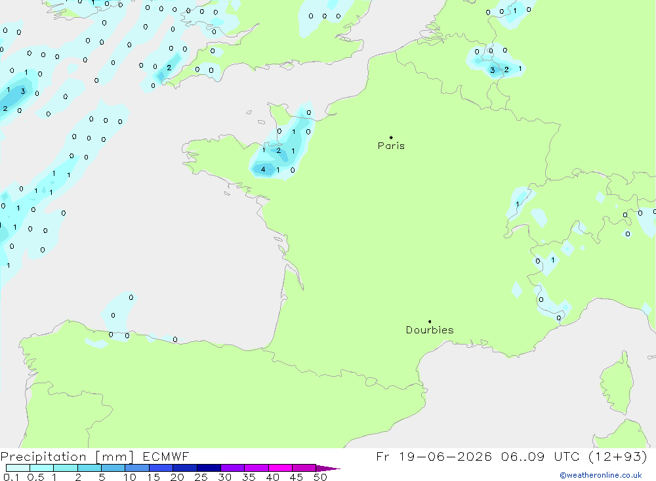Pick legend swatch between 2 and 5
Image resolution: width=656 pixels, height=481 pixels.
pos(89,468)
